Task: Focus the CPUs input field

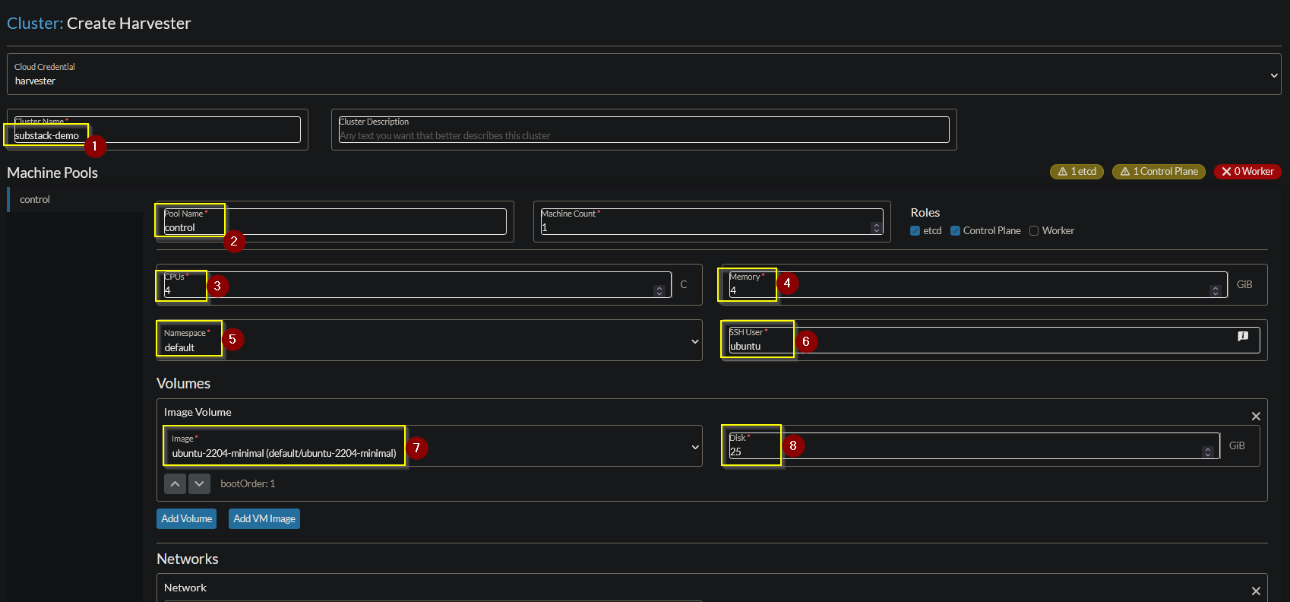Action: [418, 284]
